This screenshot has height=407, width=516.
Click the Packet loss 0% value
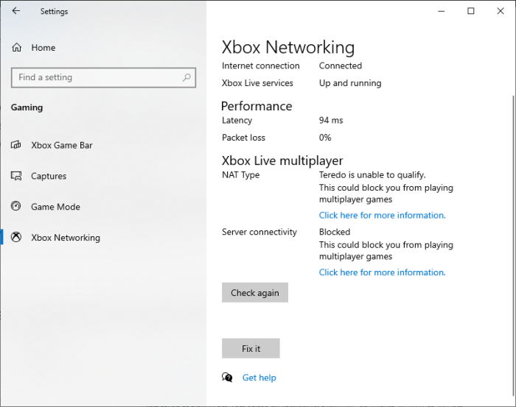tap(325, 138)
